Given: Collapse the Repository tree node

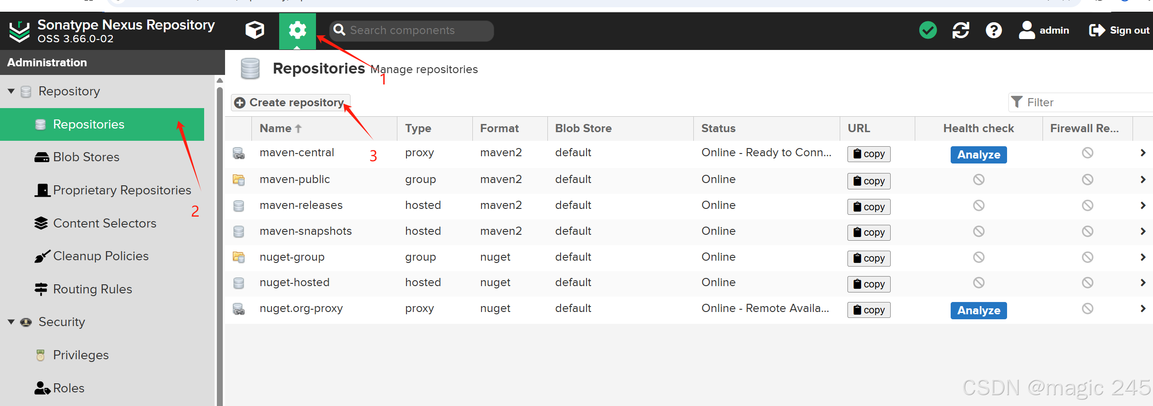Looking at the screenshot, I should (x=11, y=91).
